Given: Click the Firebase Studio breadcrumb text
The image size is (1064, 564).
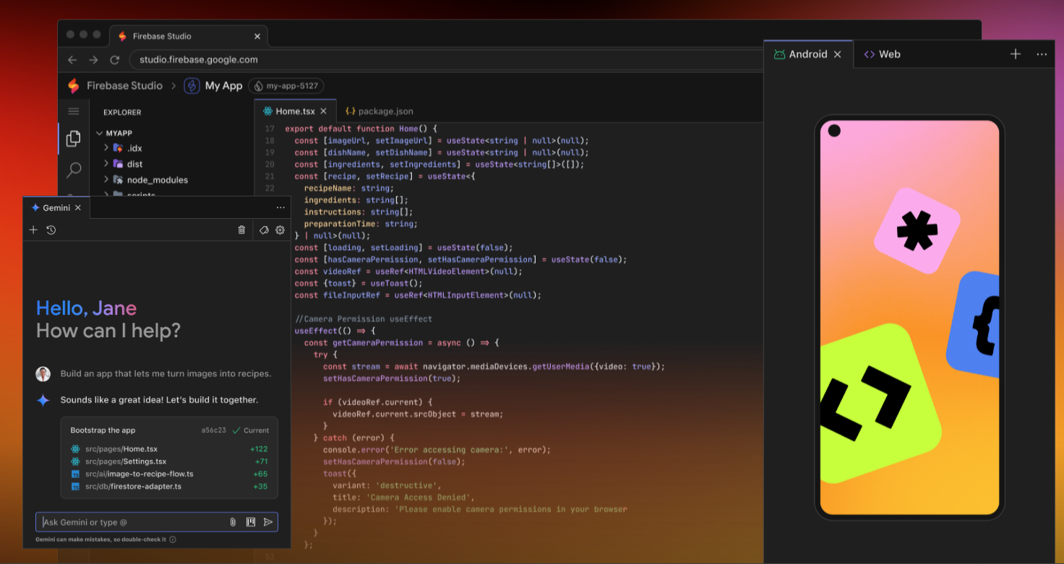Looking at the screenshot, I should coord(124,85).
